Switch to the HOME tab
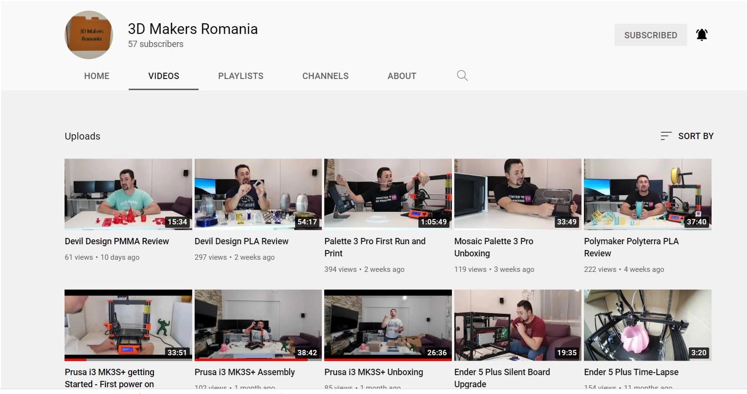 (x=97, y=76)
